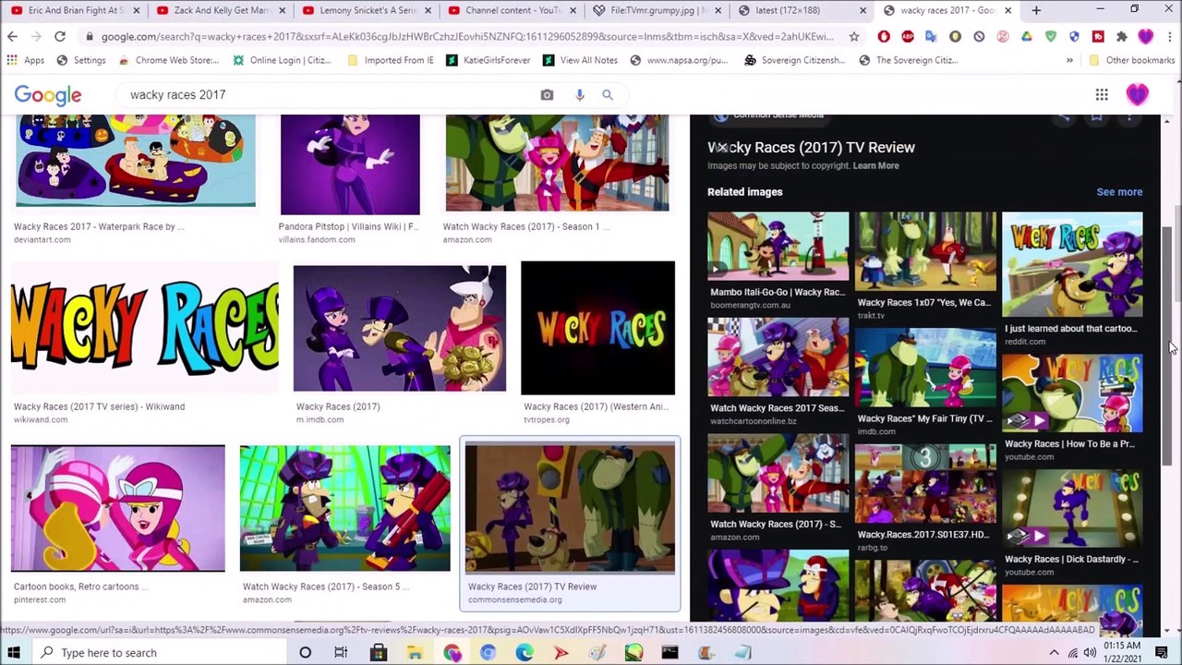Open the Mambo Itali-Go-Go related image
This screenshot has height=665, width=1182.
778,247
